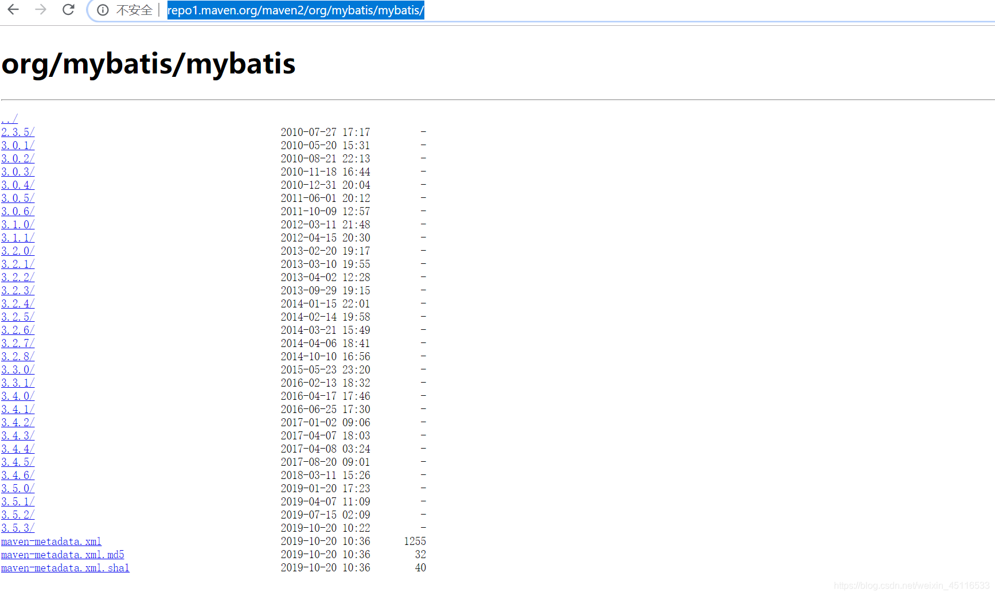This screenshot has height=596, width=995.
Task: Click the browser forward arrow
Action: (41, 10)
